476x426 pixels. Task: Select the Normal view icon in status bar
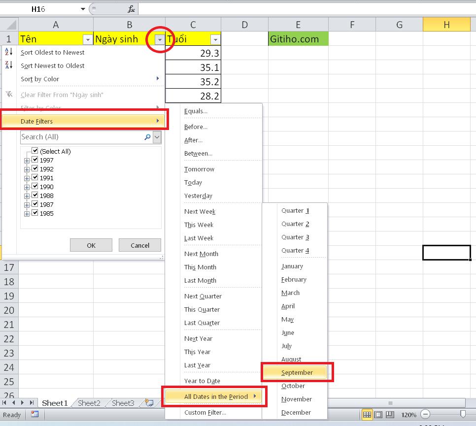(367, 415)
